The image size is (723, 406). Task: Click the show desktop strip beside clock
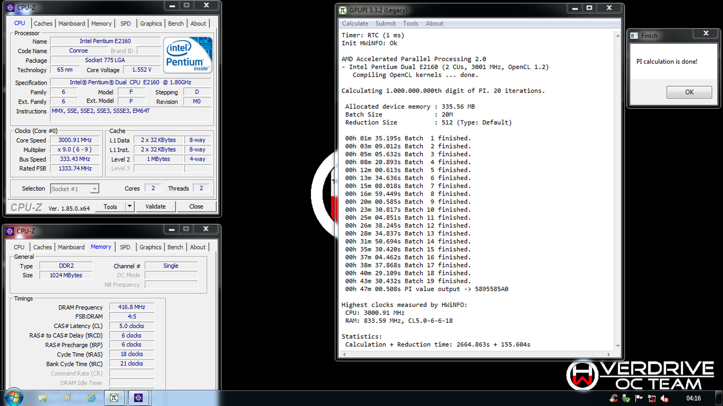pyautogui.click(x=719, y=398)
